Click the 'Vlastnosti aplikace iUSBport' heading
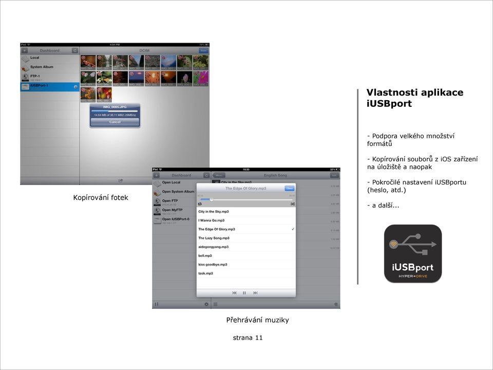This screenshot has width=493, height=370. point(415,98)
